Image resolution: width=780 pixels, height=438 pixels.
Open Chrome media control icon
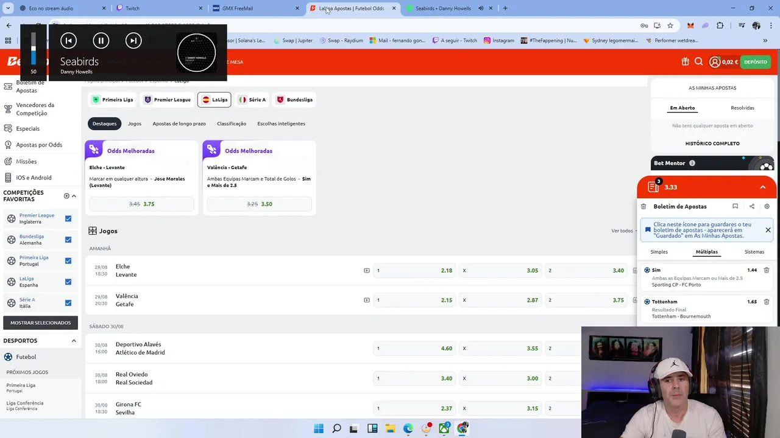(x=742, y=26)
